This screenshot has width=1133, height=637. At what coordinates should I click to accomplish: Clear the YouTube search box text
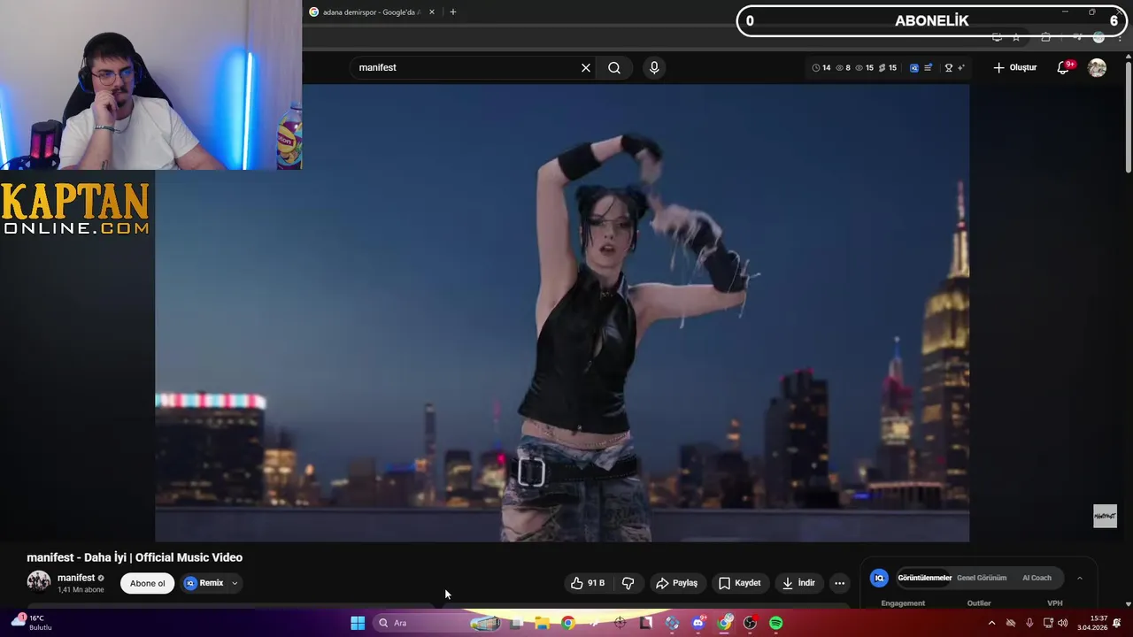pos(586,68)
